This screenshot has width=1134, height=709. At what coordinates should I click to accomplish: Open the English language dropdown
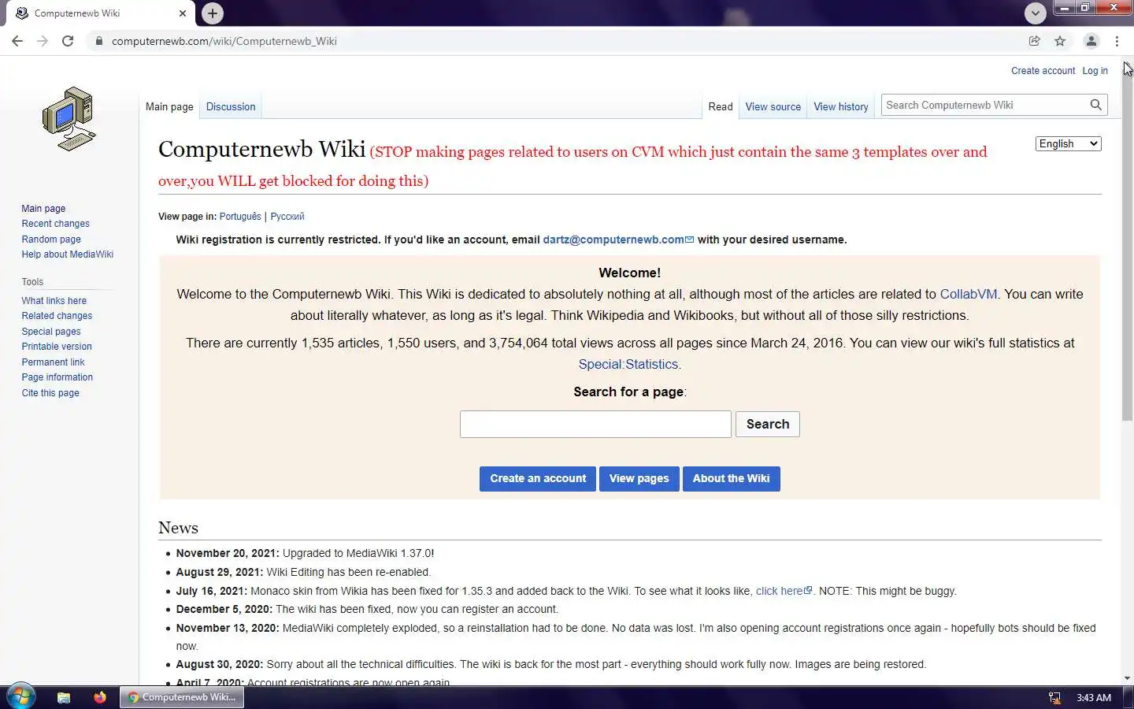1068,143
